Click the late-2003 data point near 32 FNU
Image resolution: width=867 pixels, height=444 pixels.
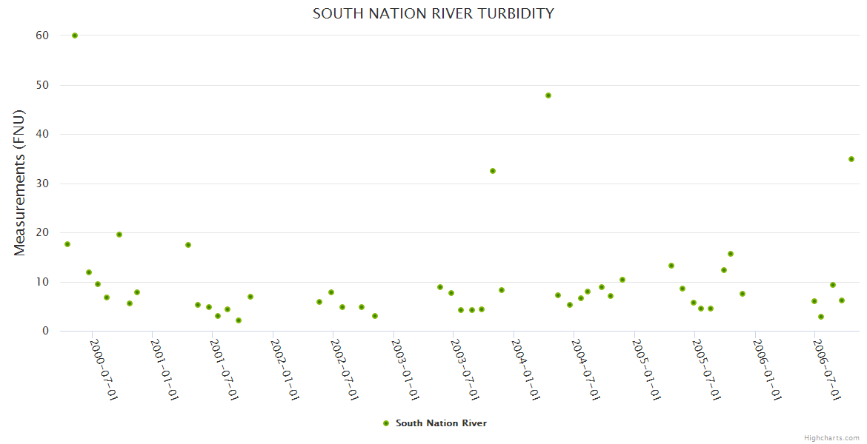tap(493, 171)
